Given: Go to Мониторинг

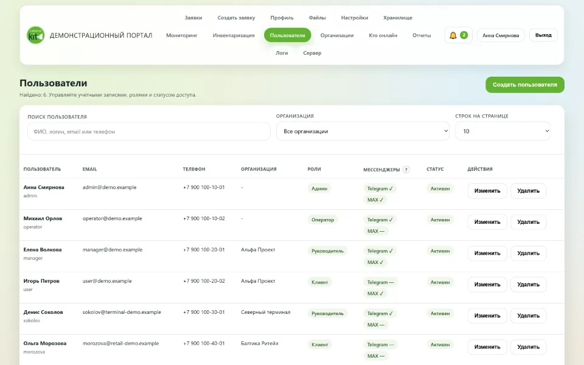Looking at the screenshot, I should (x=182, y=35).
